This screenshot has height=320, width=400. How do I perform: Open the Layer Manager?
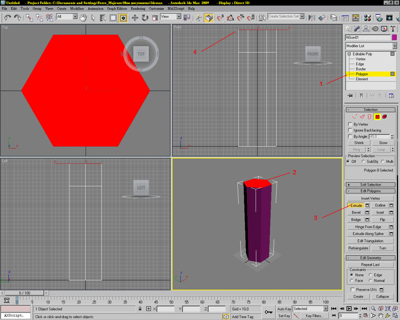click(333, 17)
